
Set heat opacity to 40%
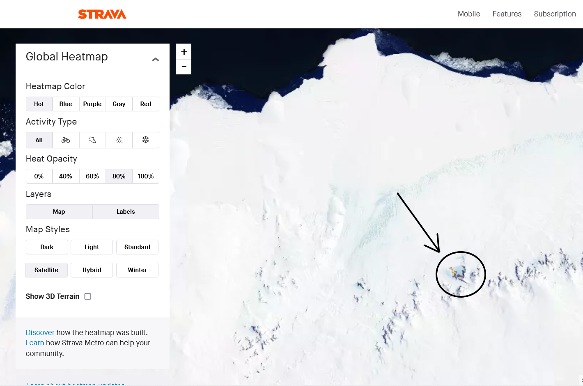click(x=66, y=176)
